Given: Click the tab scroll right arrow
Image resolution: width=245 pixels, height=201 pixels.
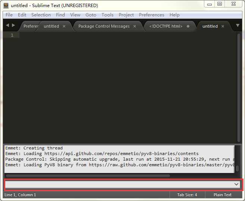Looking at the screenshot, I should pos(13,25).
